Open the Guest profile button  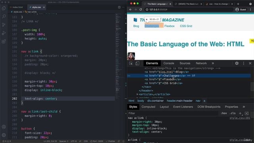(241, 10)
